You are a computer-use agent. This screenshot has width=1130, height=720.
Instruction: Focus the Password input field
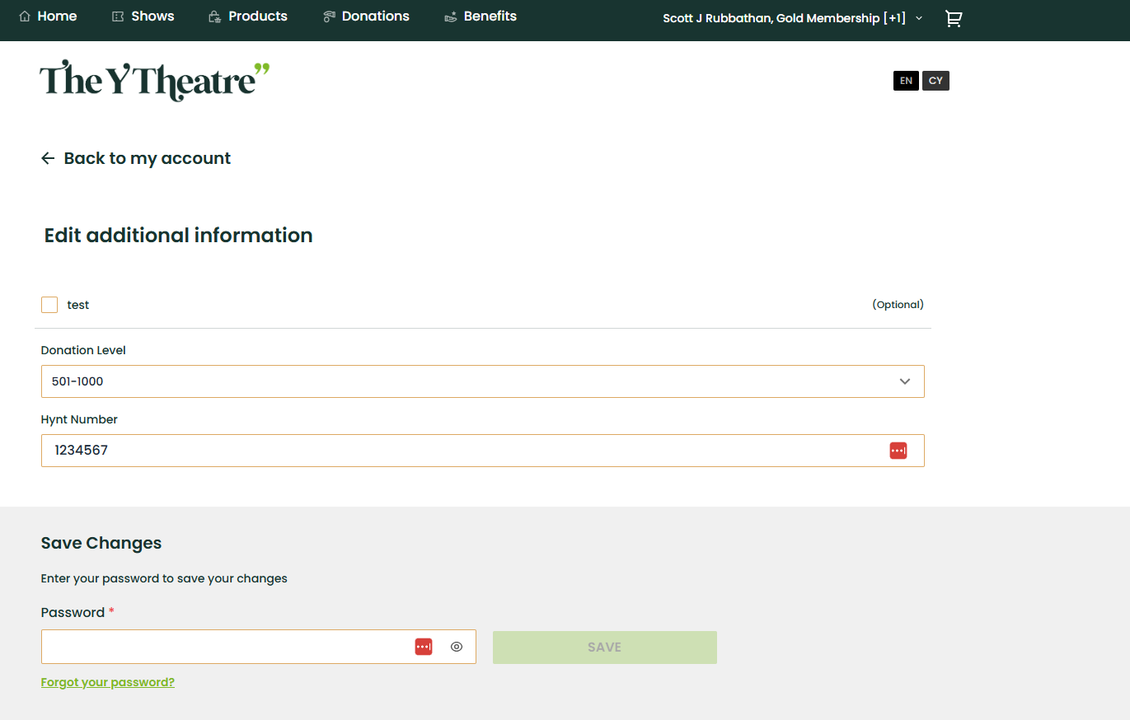coord(259,647)
